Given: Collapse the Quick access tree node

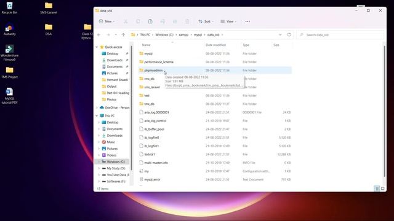Looking at the screenshot, I should [x=97, y=47].
